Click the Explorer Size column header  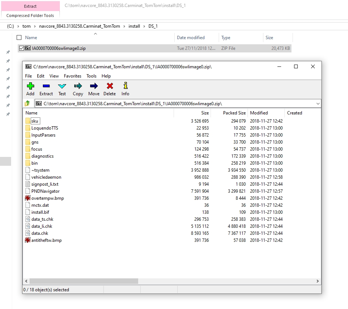point(278,38)
